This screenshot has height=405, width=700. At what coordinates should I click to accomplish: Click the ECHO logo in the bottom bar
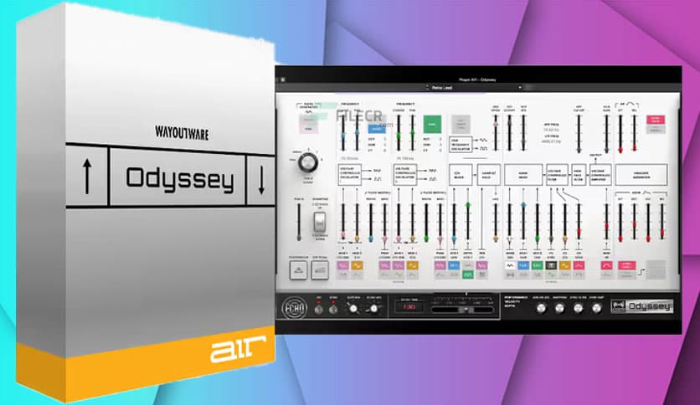click(294, 308)
